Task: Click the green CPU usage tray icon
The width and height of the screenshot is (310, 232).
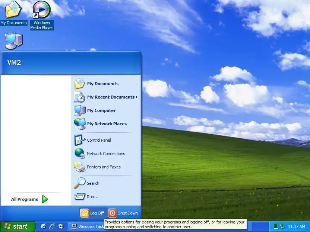Action: 276,226
